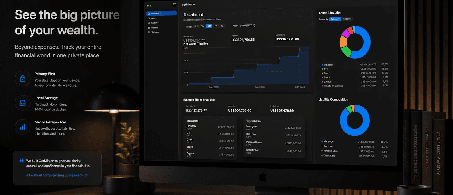Click the Crypto legend color dot
Viewport: 453px width, 195px height.
(x=322, y=82)
